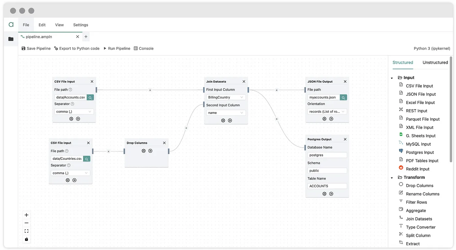This screenshot has width=456, height=250.
Task: Click the Amphi logo icon
Action: (x=11, y=25)
